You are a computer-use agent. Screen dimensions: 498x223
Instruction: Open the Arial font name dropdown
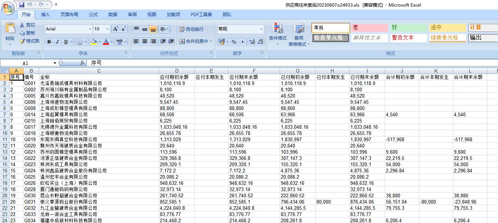[90, 29]
